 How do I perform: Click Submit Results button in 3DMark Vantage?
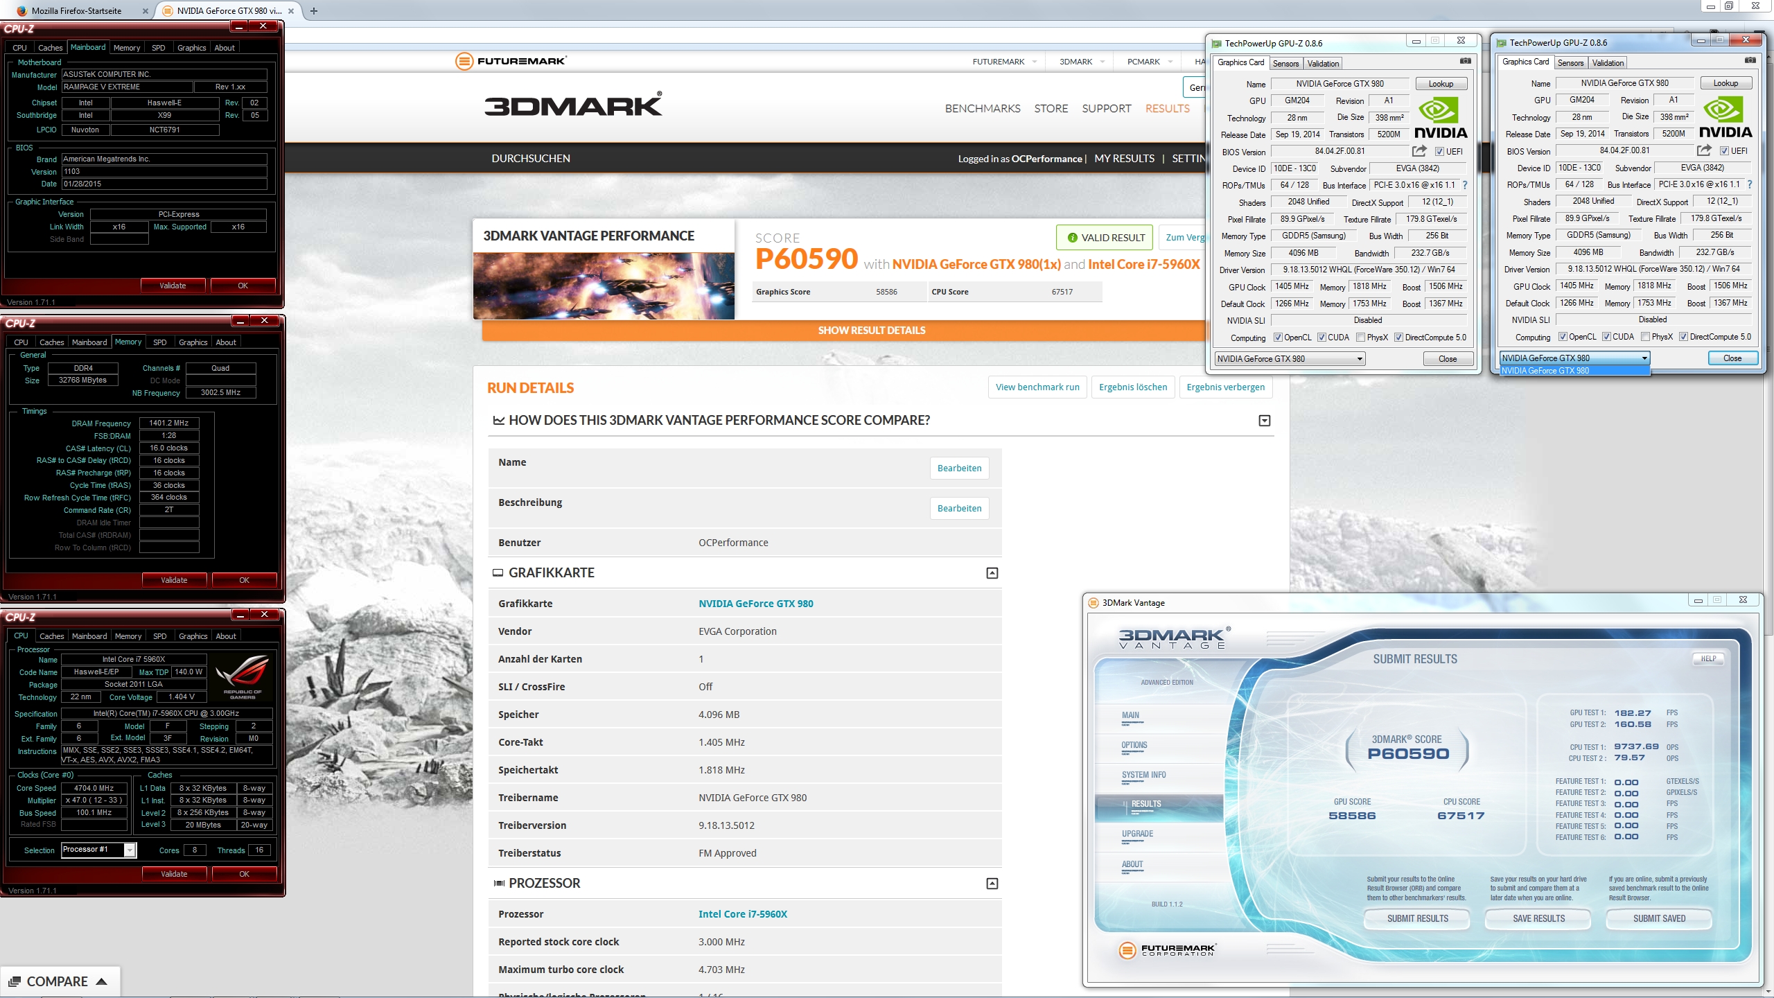[1417, 918]
